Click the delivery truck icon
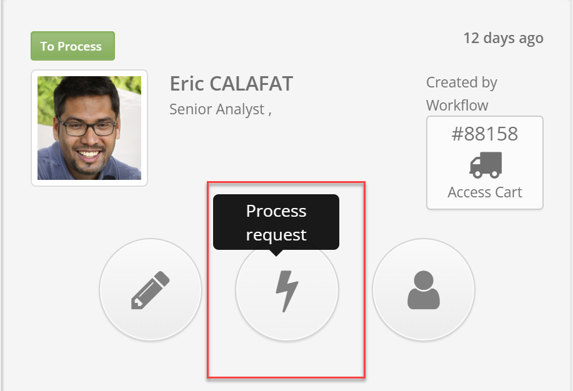Screen dimensions: 573x391 tap(485, 164)
